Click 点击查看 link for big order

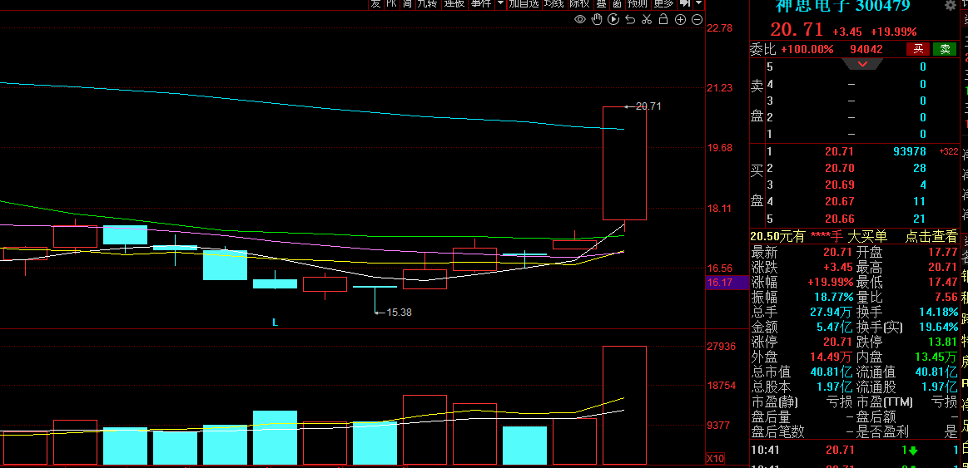931,235
